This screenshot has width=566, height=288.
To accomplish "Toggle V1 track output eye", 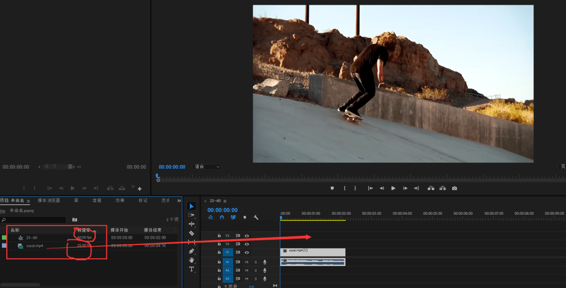I will (x=247, y=253).
